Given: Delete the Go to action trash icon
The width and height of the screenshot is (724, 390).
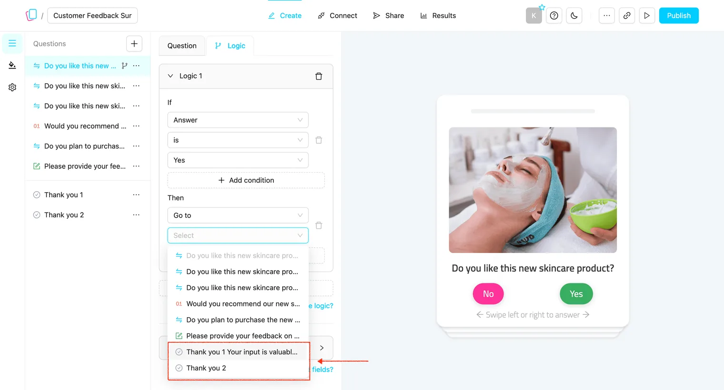Looking at the screenshot, I should pyautogui.click(x=319, y=225).
